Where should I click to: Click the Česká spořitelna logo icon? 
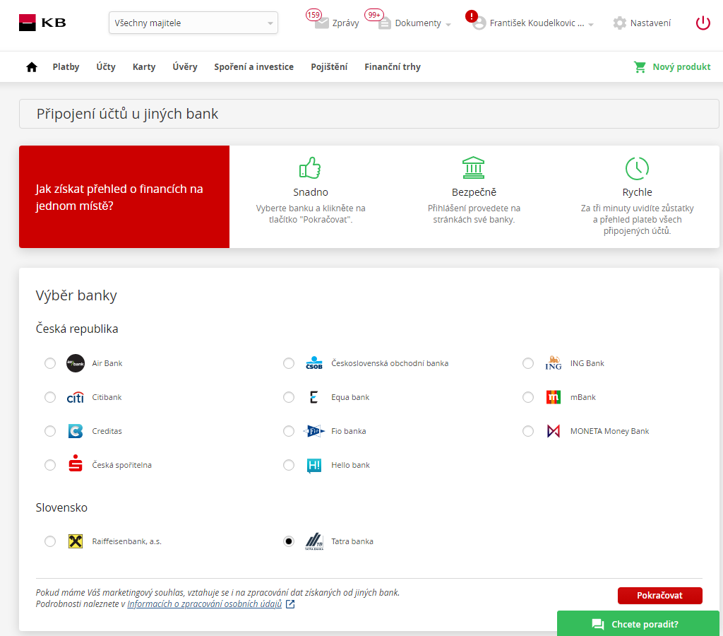tap(75, 465)
